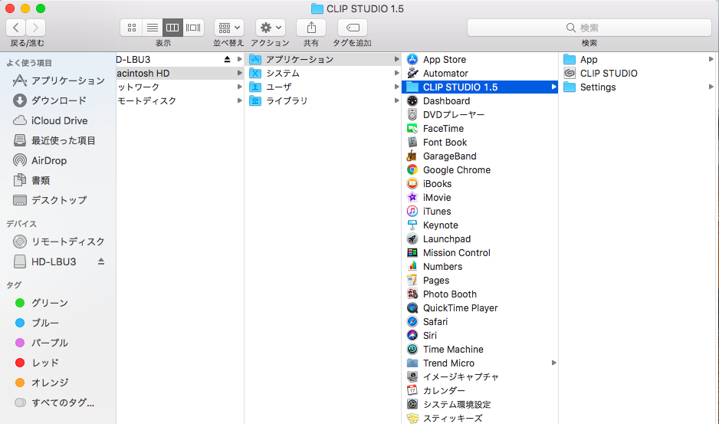
Task: Expand acintosh HD row arrow
Action: click(x=239, y=73)
